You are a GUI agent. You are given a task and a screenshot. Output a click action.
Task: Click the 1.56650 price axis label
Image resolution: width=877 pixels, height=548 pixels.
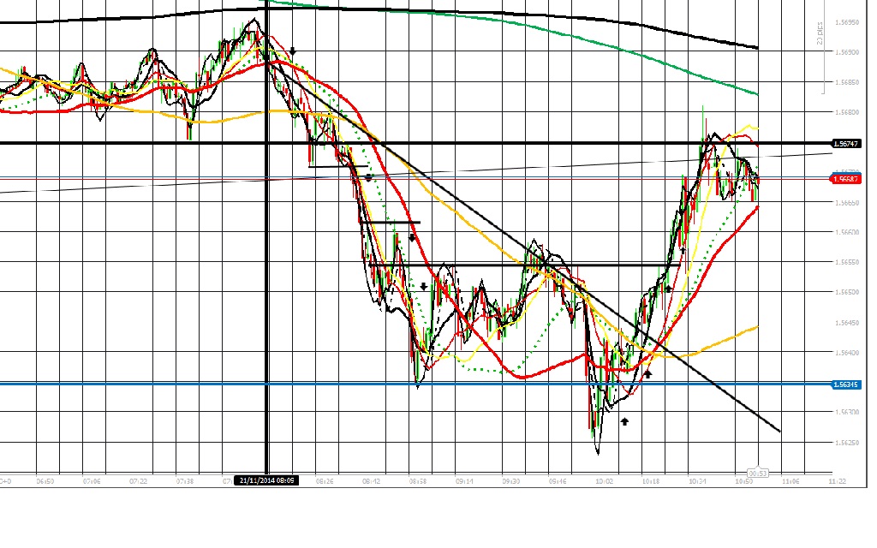click(845, 202)
